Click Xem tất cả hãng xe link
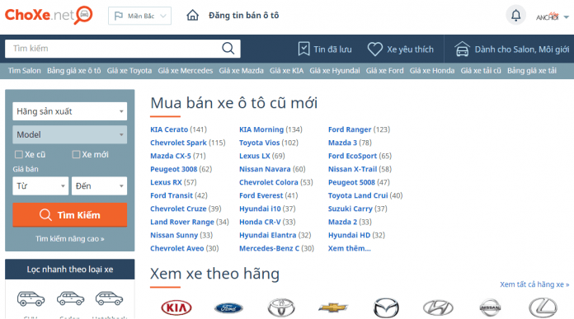574x319 pixels. tap(534, 284)
